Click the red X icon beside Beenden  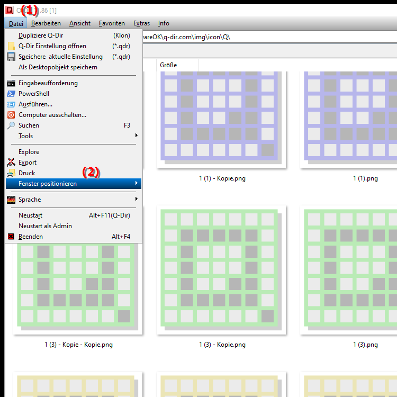[x=11, y=237]
